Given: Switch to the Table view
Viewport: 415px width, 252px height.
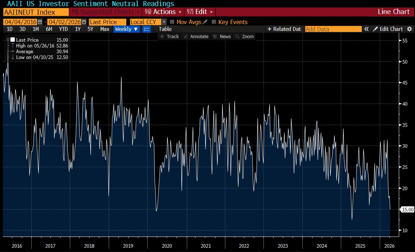Looking at the screenshot, I should [165, 29].
